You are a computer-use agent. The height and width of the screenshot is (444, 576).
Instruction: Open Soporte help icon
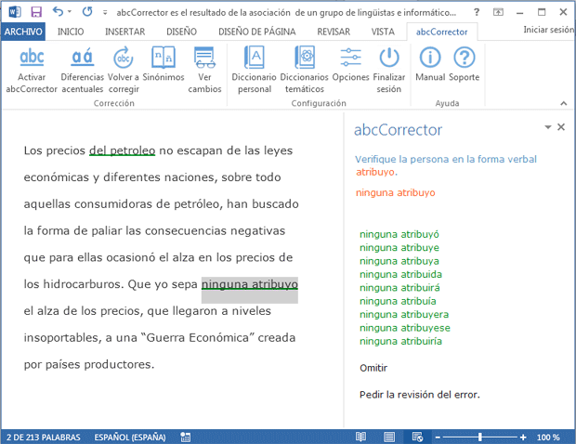pyautogui.click(x=465, y=58)
